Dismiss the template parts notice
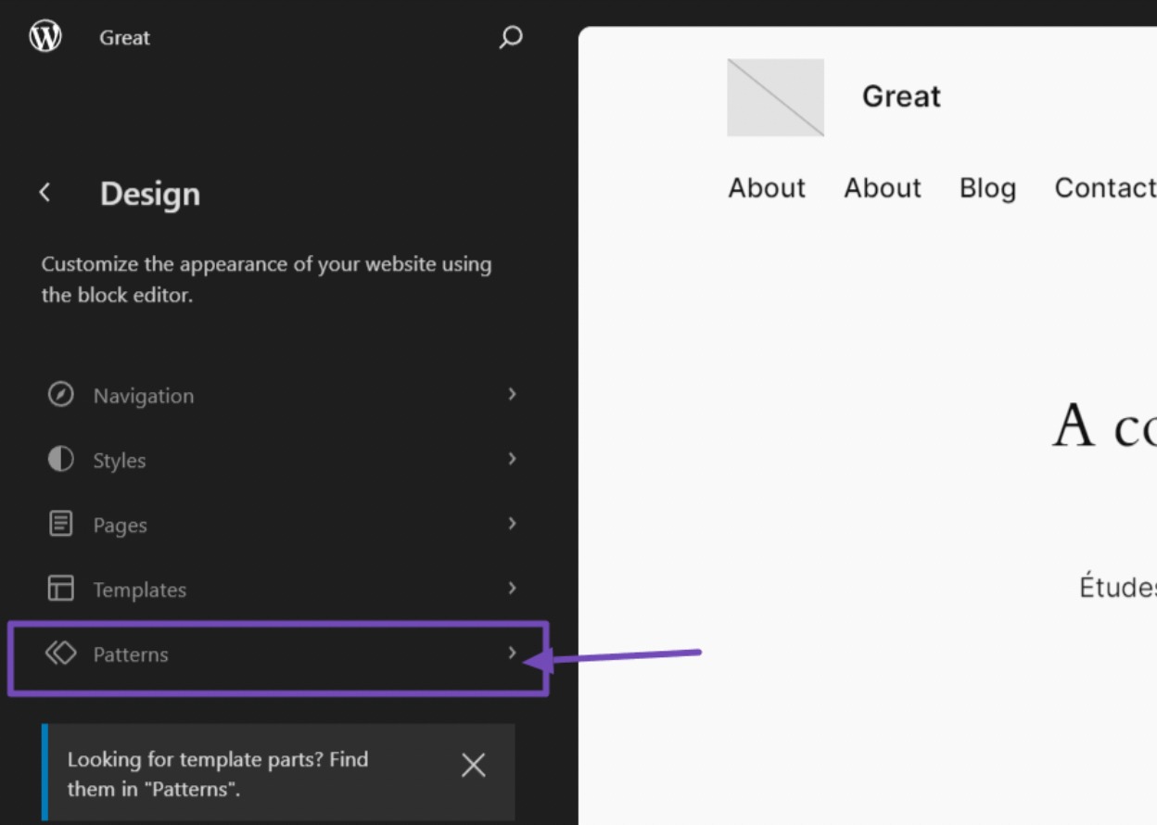 [474, 765]
